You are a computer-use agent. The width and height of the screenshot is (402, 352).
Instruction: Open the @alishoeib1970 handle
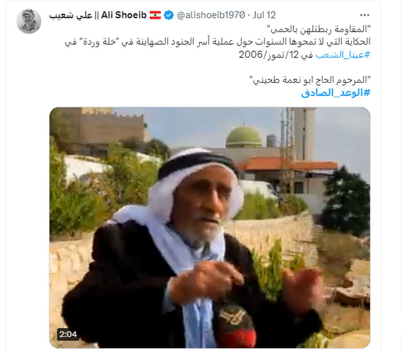pos(211,15)
